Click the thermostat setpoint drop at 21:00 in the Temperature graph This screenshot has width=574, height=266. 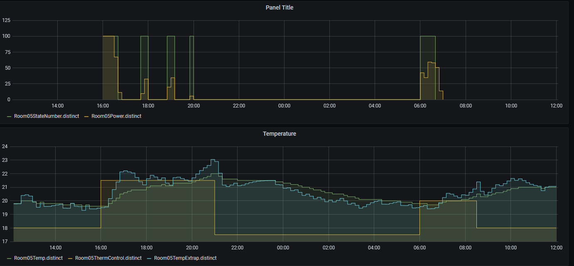[x=215, y=207]
